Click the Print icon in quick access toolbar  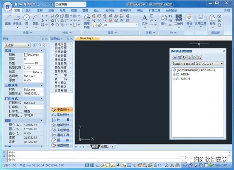[34, 4]
